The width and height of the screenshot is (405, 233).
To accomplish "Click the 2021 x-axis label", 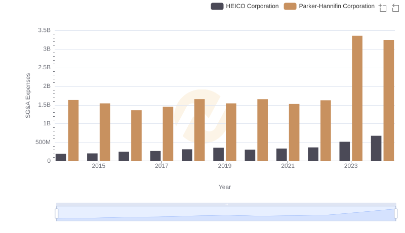I will pos(288,166).
